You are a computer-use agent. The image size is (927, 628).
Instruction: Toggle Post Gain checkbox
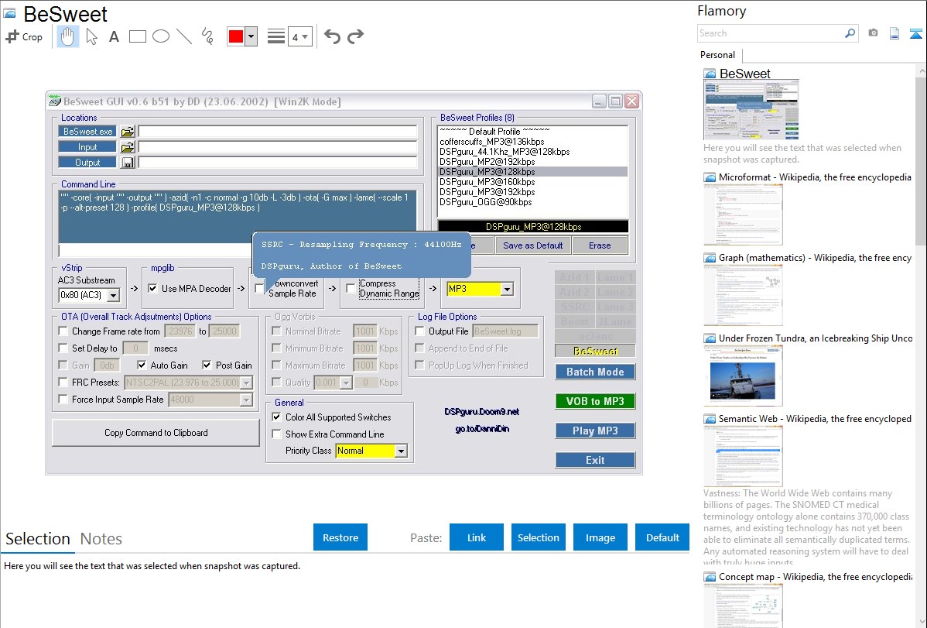[207, 365]
